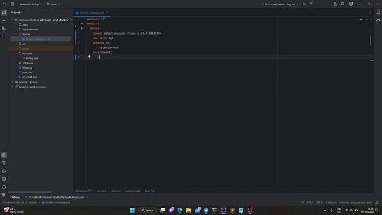Click run gutter arrow beside chrome
Screen dimensions: 382x215
click(x=82, y=29)
